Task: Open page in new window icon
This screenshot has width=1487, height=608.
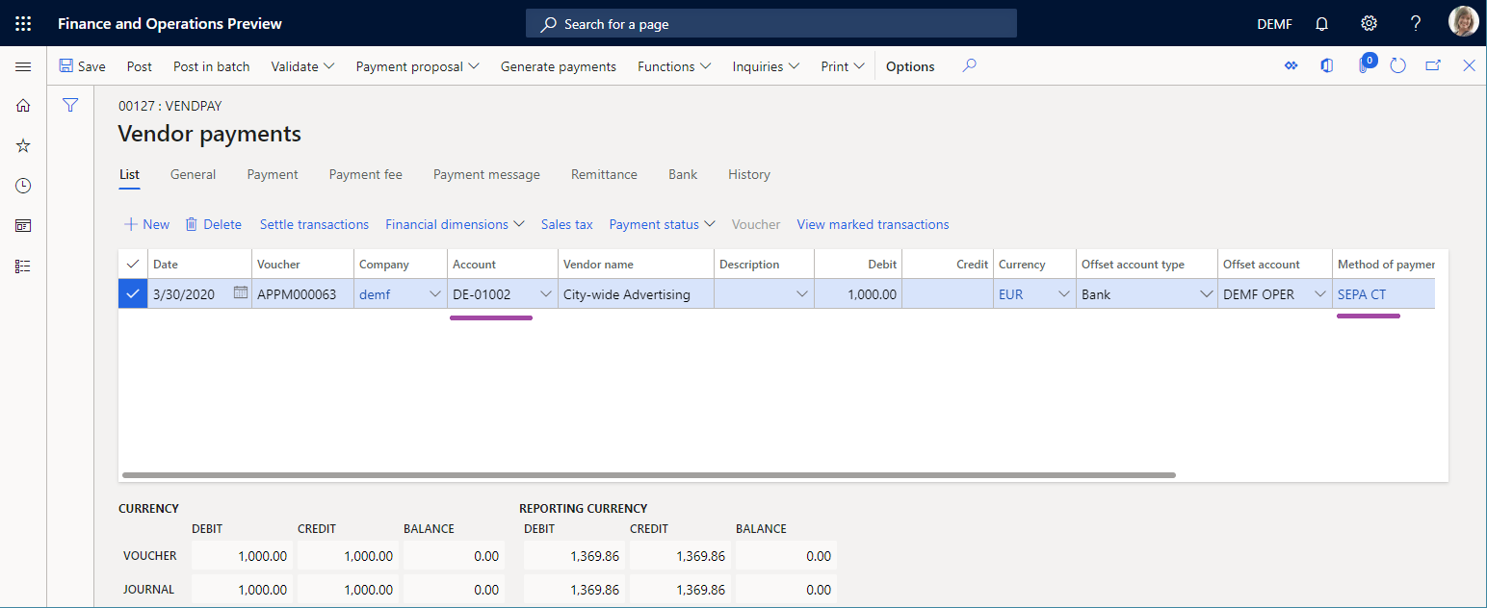Action: tap(1433, 64)
